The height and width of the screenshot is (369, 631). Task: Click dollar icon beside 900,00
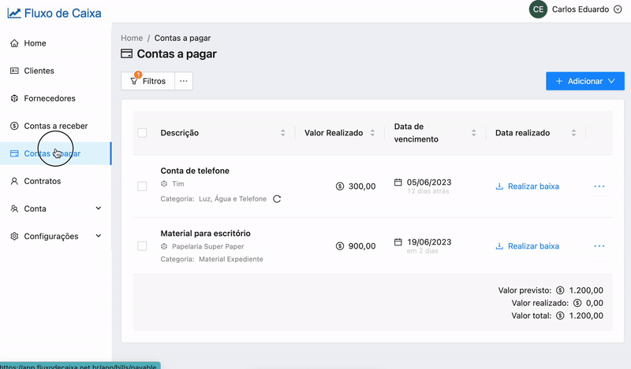pyautogui.click(x=340, y=246)
